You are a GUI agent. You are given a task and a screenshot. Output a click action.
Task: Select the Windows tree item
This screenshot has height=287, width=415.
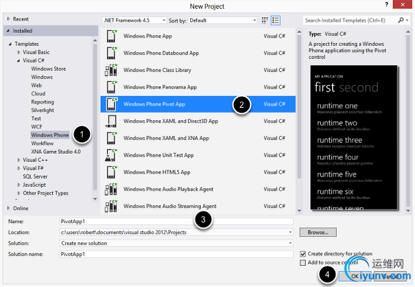[x=42, y=77]
